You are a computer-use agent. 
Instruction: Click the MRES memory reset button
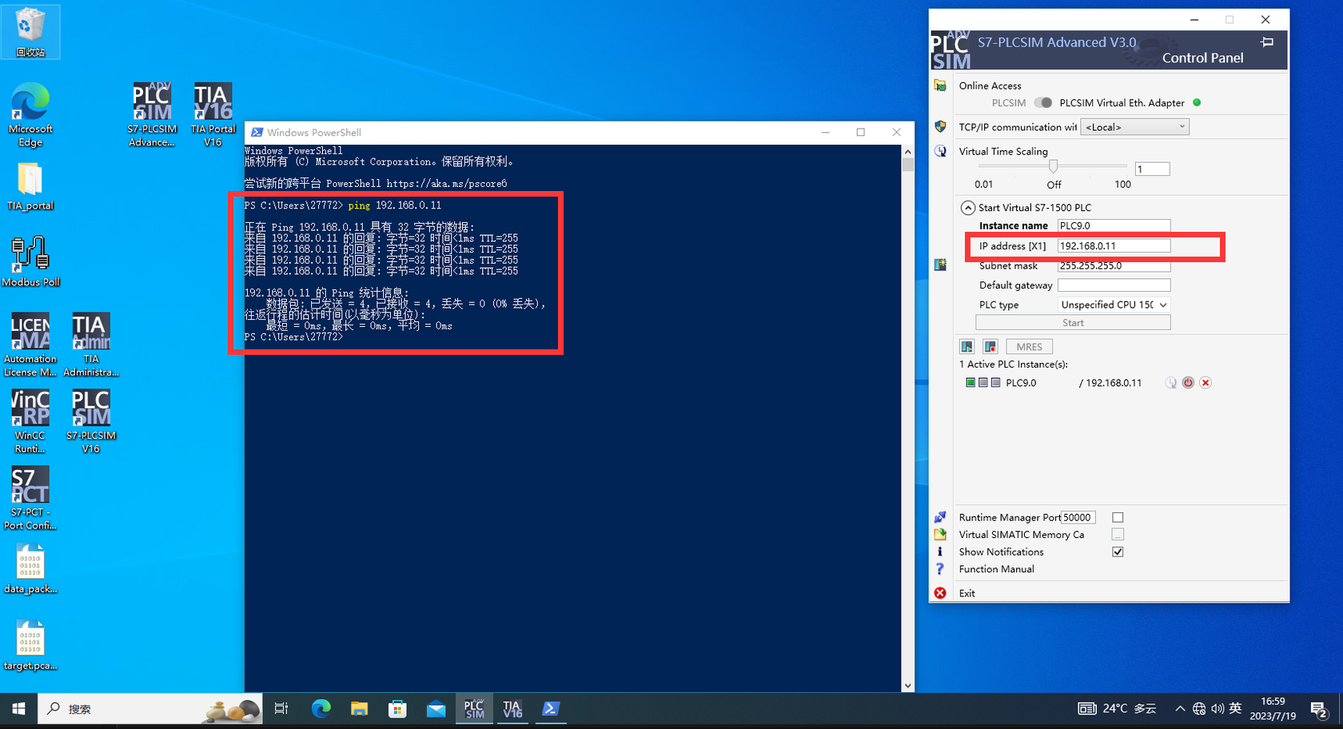[x=1029, y=346]
